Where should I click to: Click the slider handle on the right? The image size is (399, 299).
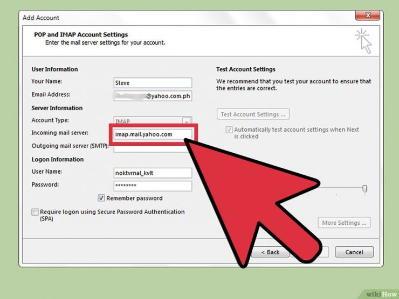pyautogui.click(x=365, y=188)
